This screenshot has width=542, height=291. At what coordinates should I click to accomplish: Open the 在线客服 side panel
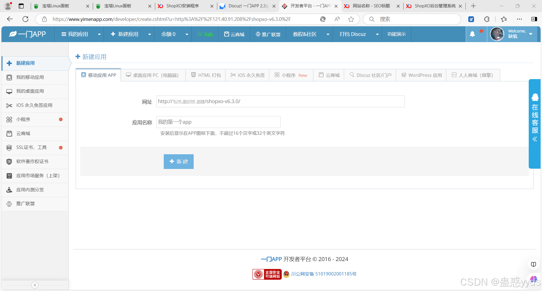coord(535,124)
